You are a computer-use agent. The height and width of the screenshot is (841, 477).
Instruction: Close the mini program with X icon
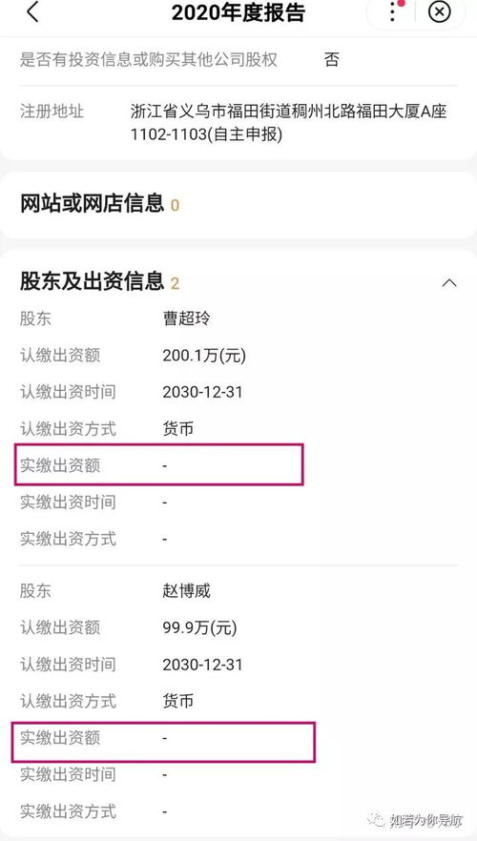click(440, 11)
